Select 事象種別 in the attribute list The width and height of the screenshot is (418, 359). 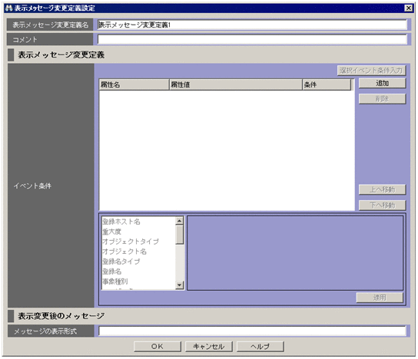coord(138,282)
